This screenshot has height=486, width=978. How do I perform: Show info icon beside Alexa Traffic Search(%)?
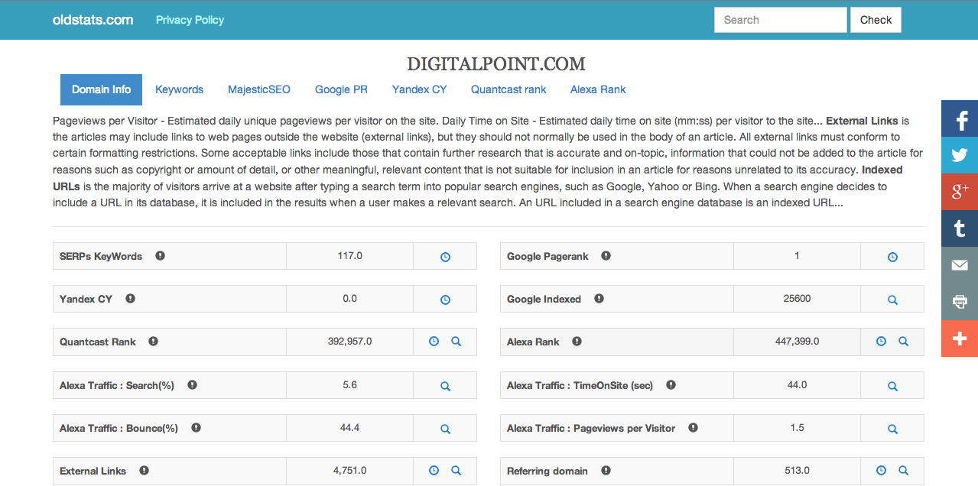192,385
